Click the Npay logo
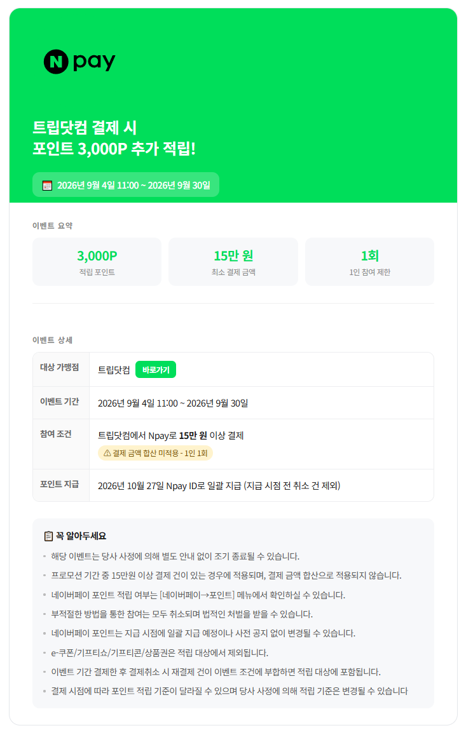The width and height of the screenshot is (466, 735). [79, 62]
